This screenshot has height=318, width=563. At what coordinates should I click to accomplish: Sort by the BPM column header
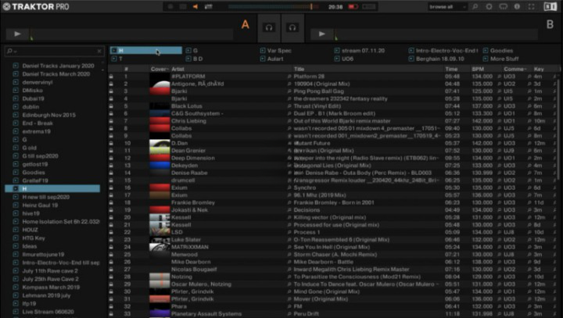click(x=478, y=69)
